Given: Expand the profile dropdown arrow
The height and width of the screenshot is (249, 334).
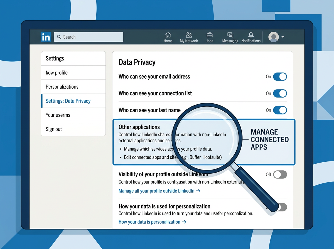Looking at the screenshot, I should pyautogui.click(x=283, y=37).
